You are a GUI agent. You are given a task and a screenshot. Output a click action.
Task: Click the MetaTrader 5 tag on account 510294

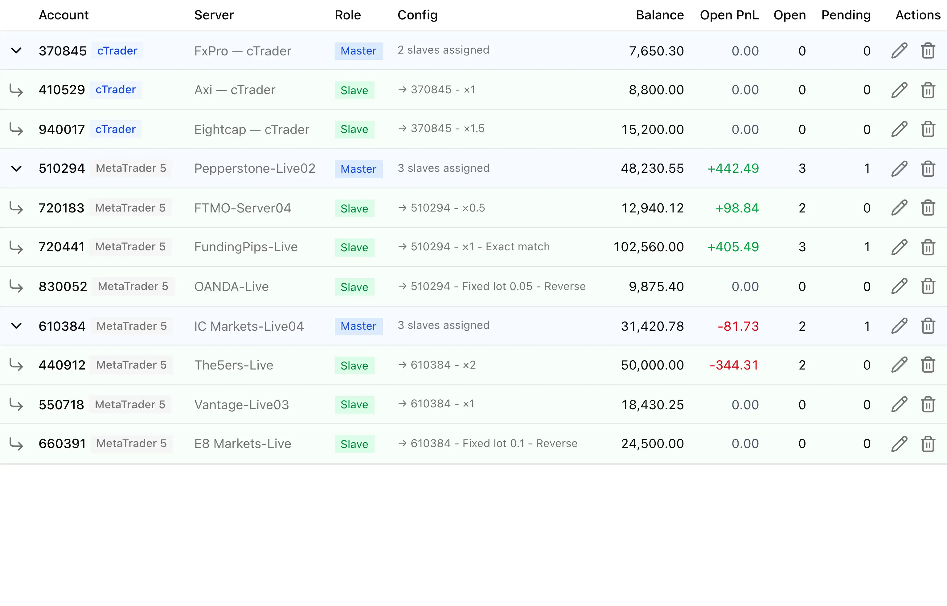pyautogui.click(x=131, y=168)
